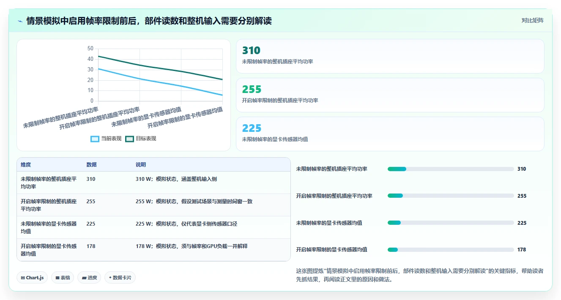Image resolution: width=561 pixels, height=300 pixels.
Task: Click the 225 metric card value
Action: coord(252,128)
